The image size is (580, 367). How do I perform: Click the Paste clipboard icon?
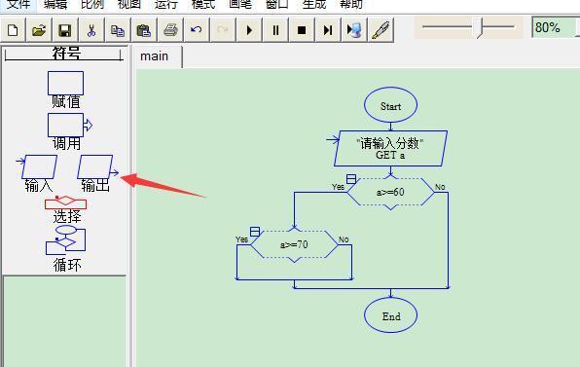point(144,30)
